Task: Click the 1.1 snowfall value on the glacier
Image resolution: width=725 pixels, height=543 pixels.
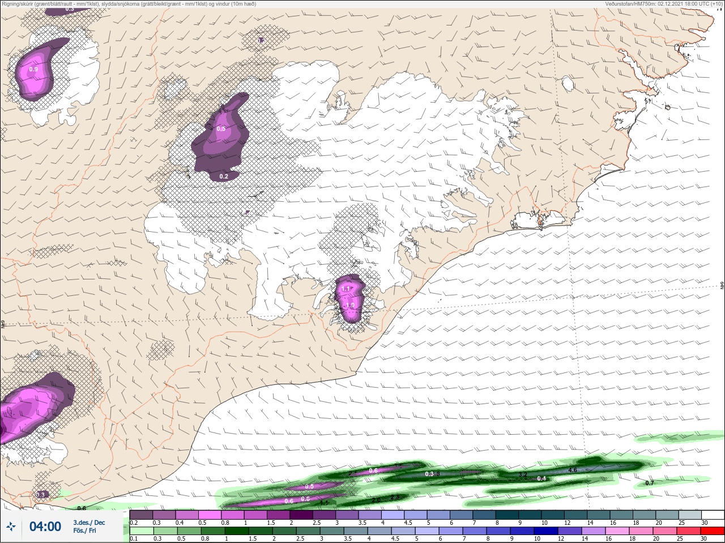Action: coord(346,289)
